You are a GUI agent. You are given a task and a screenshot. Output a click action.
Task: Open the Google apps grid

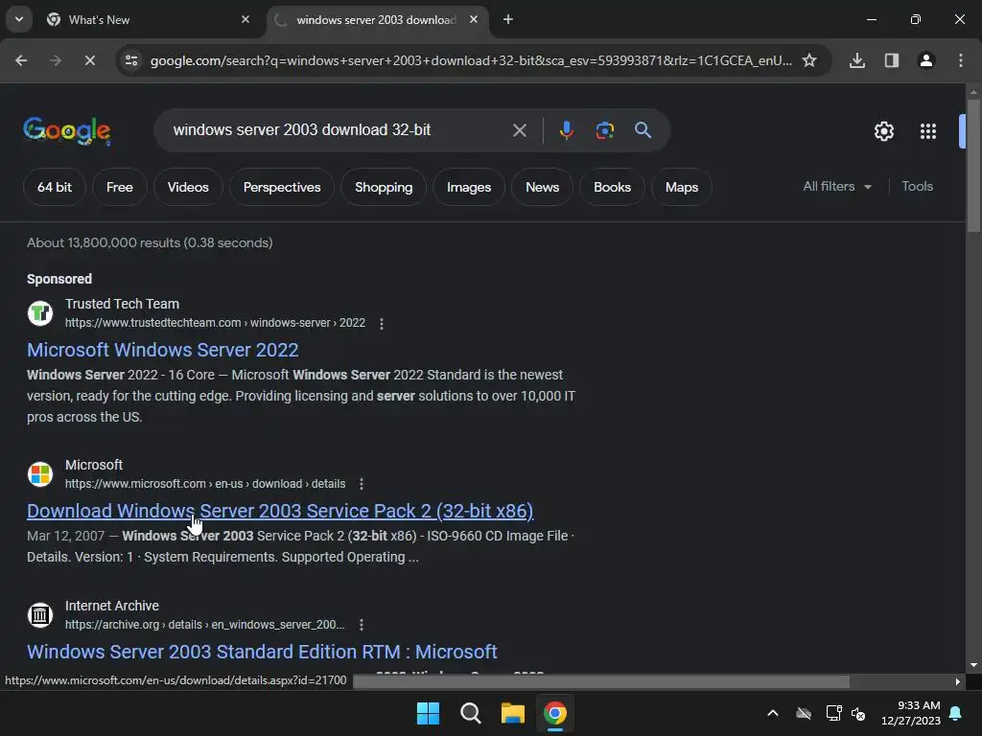pyautogui.click(x=928, y=131)
